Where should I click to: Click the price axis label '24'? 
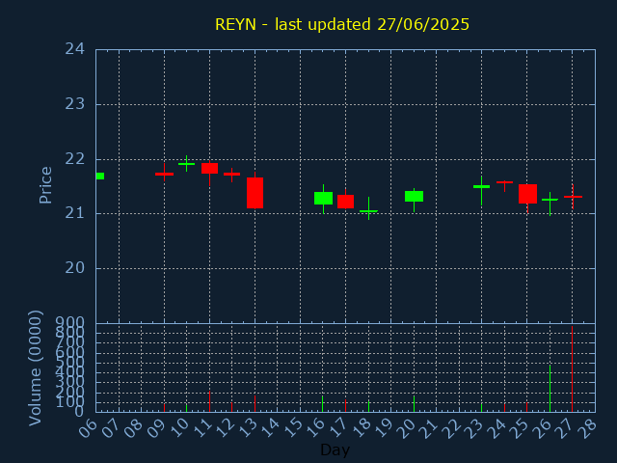click(x=75, y=49)
